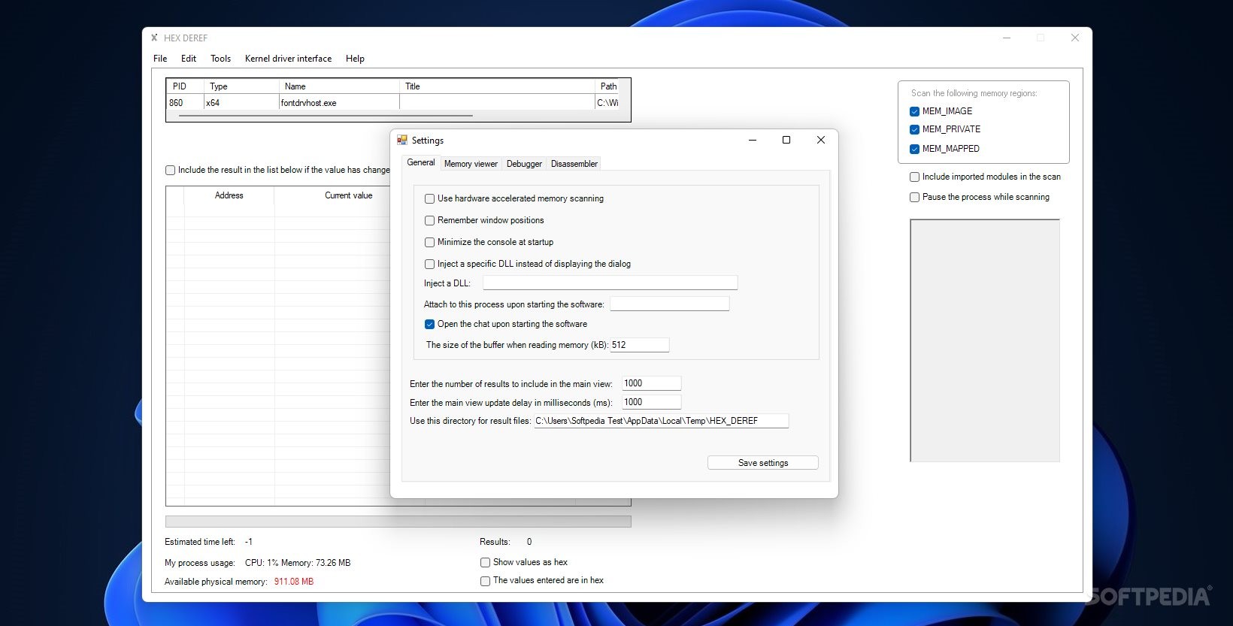The height and width of the screenshot is (626, 1233).
Task: Open the Help menu
Action: click(x=355, y=59)
